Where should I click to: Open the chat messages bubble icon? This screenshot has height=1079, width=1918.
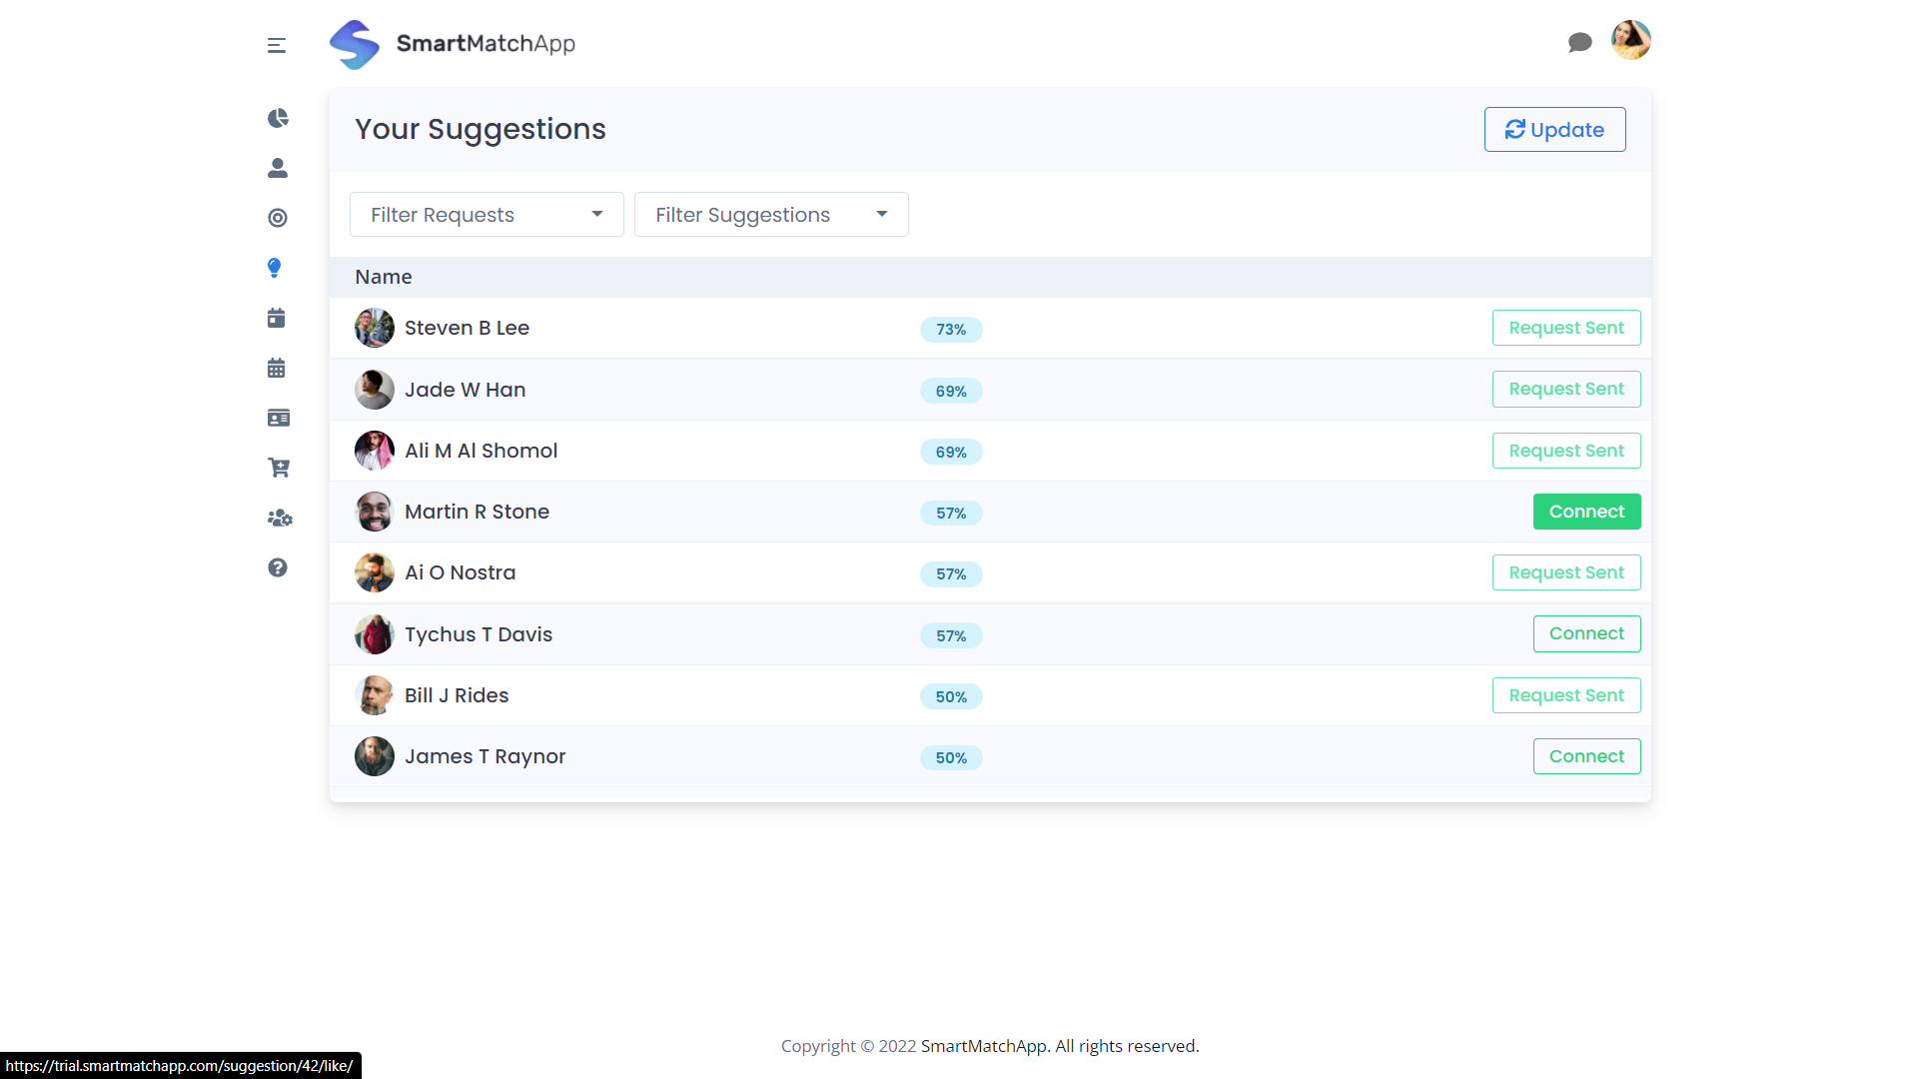pos(1579,42)
